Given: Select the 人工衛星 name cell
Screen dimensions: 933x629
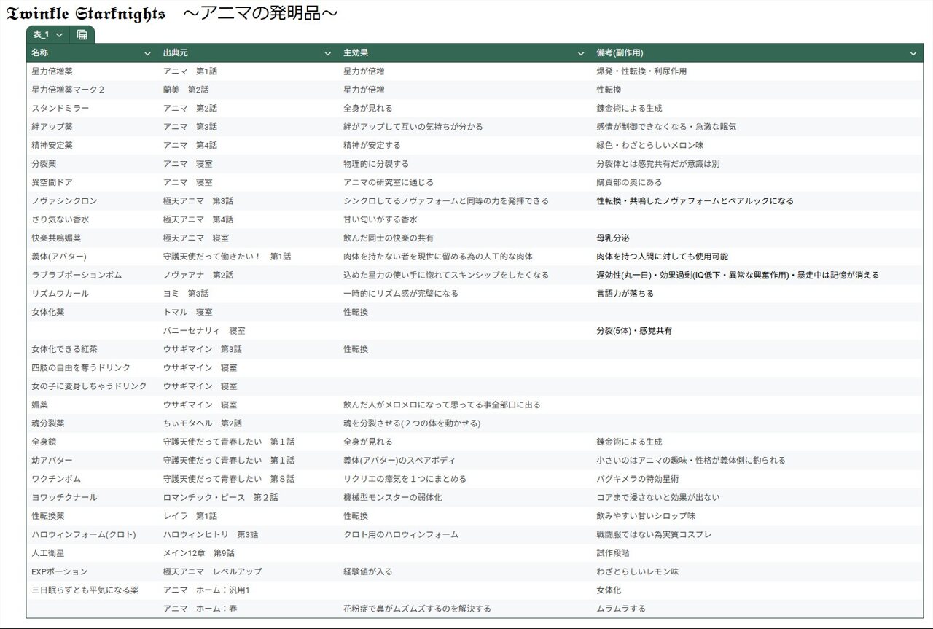Looking at the screenshot, I should [48, 553].
